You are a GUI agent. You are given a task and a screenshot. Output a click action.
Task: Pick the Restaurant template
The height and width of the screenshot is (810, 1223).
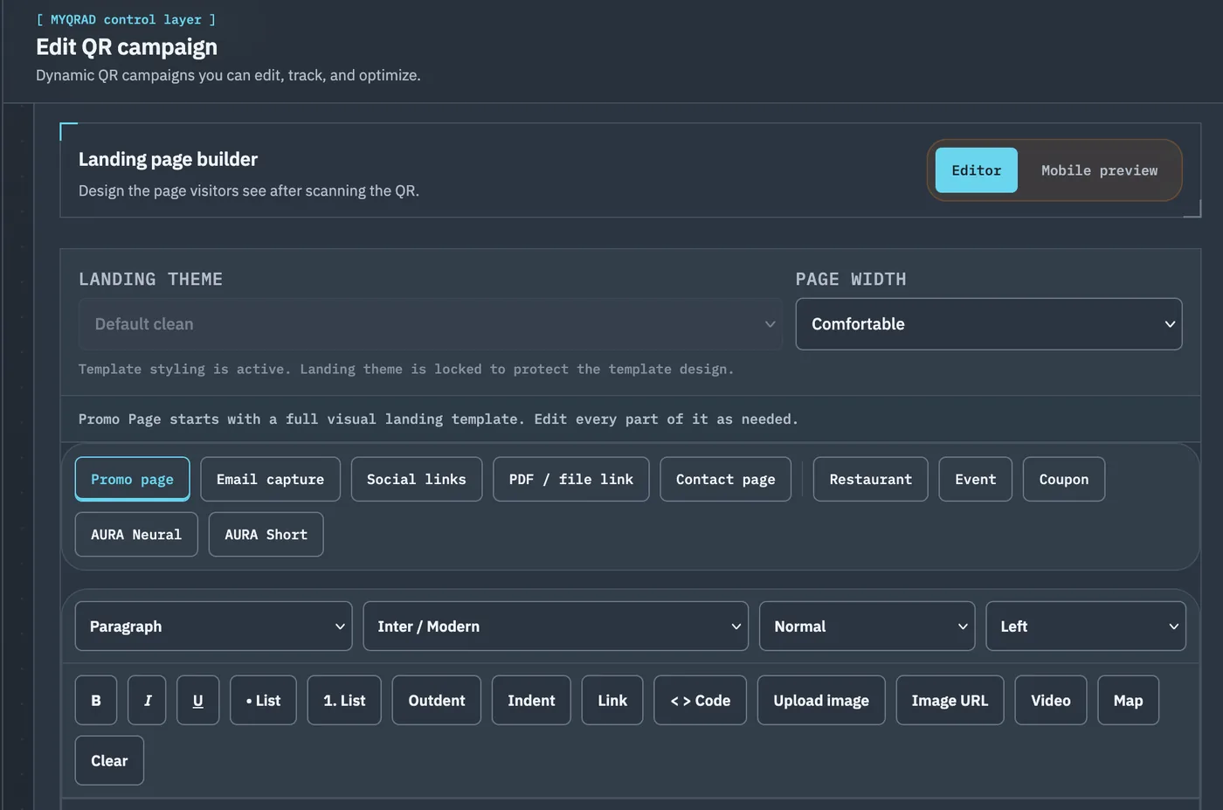870,479
